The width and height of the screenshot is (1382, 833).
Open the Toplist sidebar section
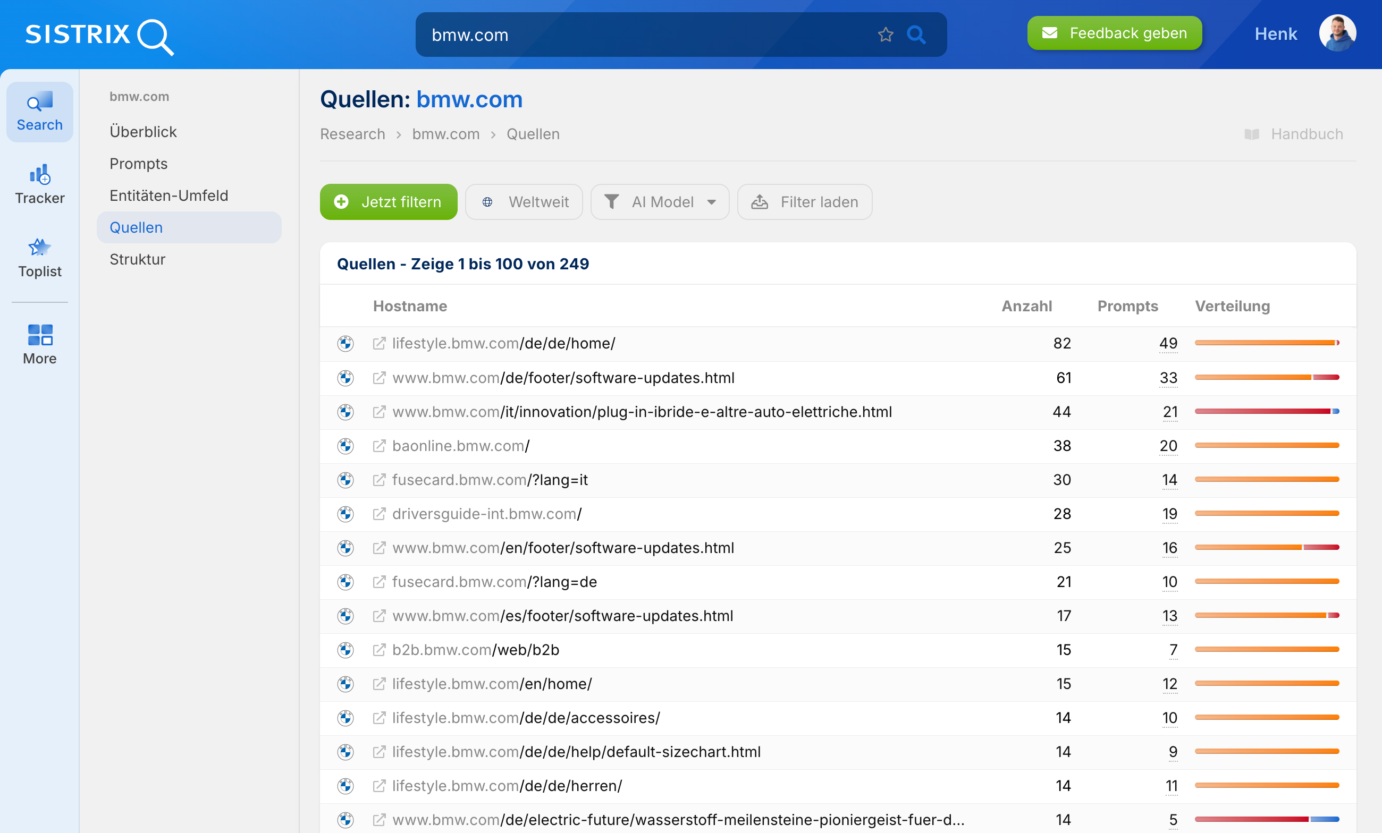point(39,257)
